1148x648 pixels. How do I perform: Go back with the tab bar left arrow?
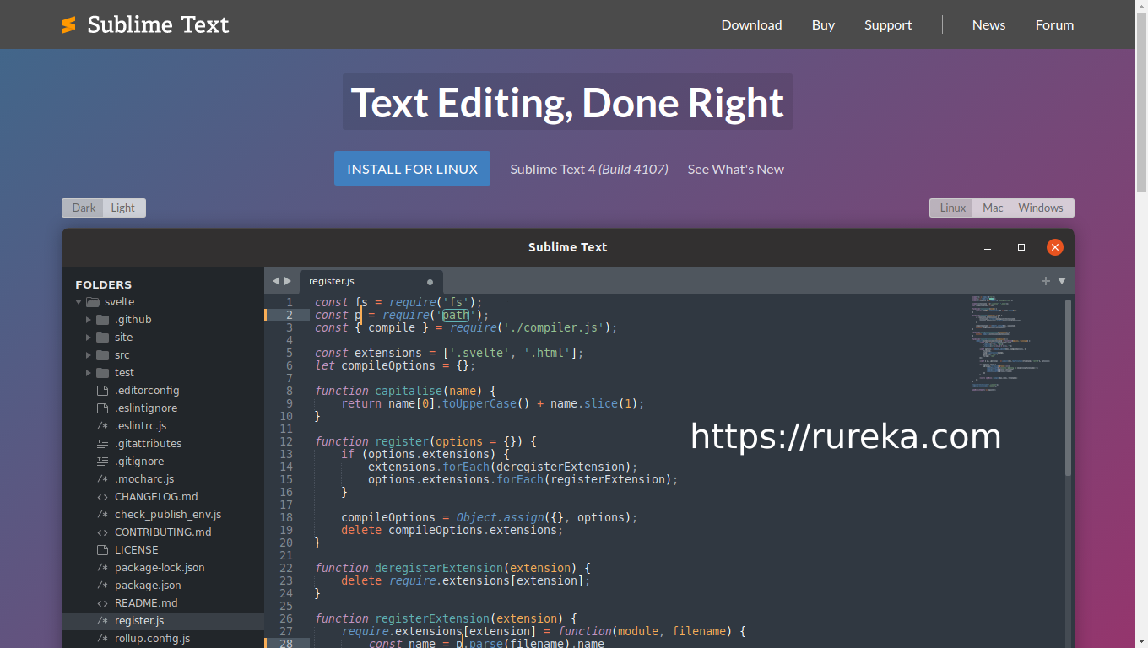click(x=275, y=281)
